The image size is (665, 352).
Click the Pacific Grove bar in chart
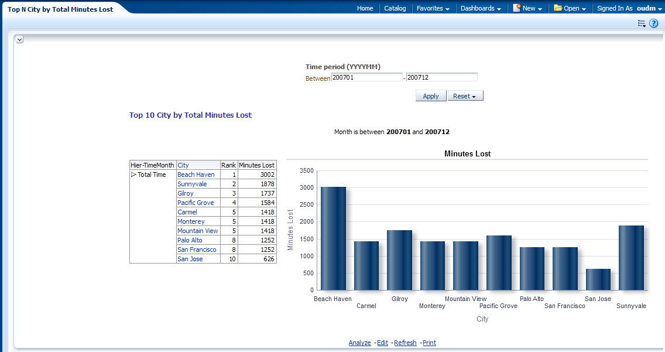(499, 262)
